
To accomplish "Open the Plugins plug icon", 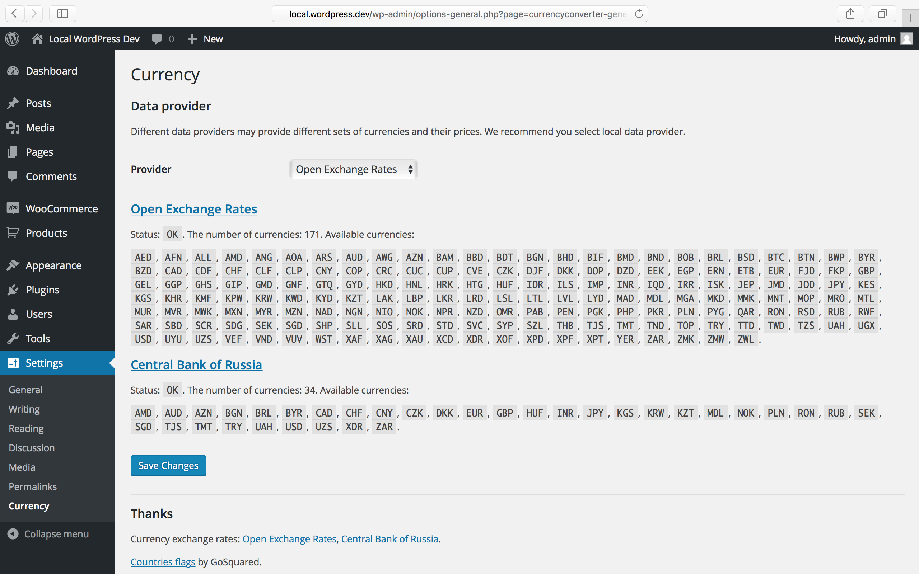I will coord(13,290).
